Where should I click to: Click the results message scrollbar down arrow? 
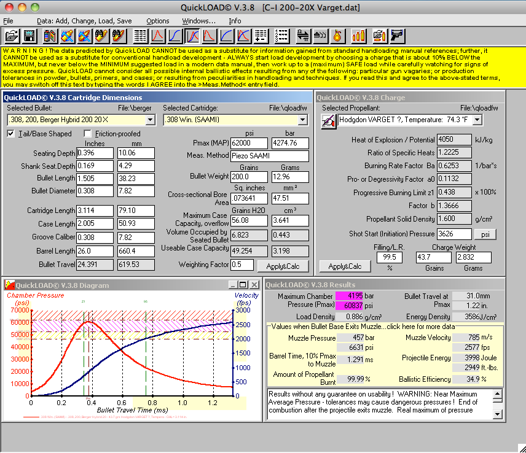tap(498, 414)
